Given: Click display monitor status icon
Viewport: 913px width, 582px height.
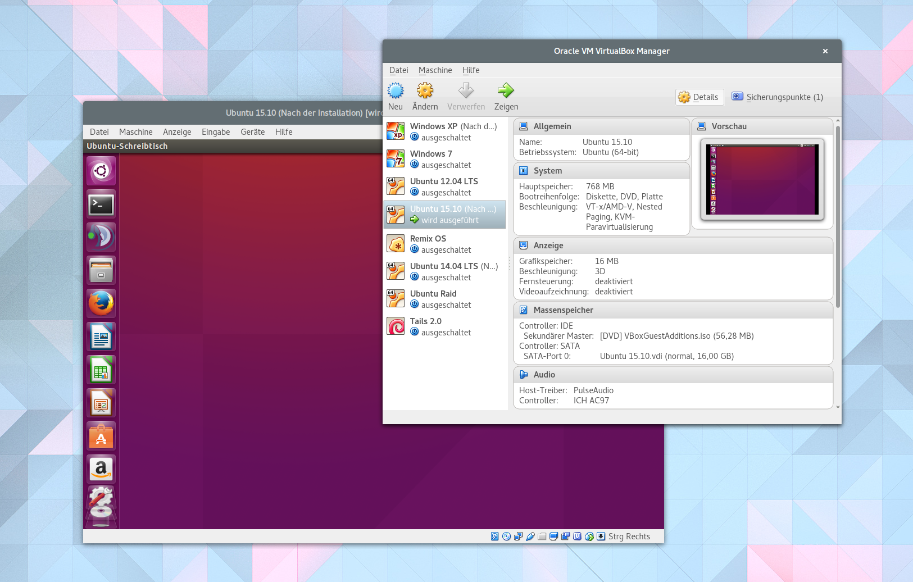Looking at the screenshot, I should coord(553,536).
